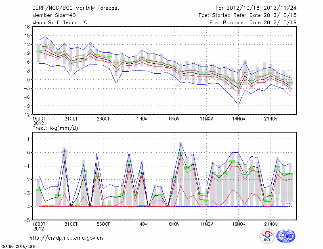Click the 18 value on temperature y-axis

[27, 27]
